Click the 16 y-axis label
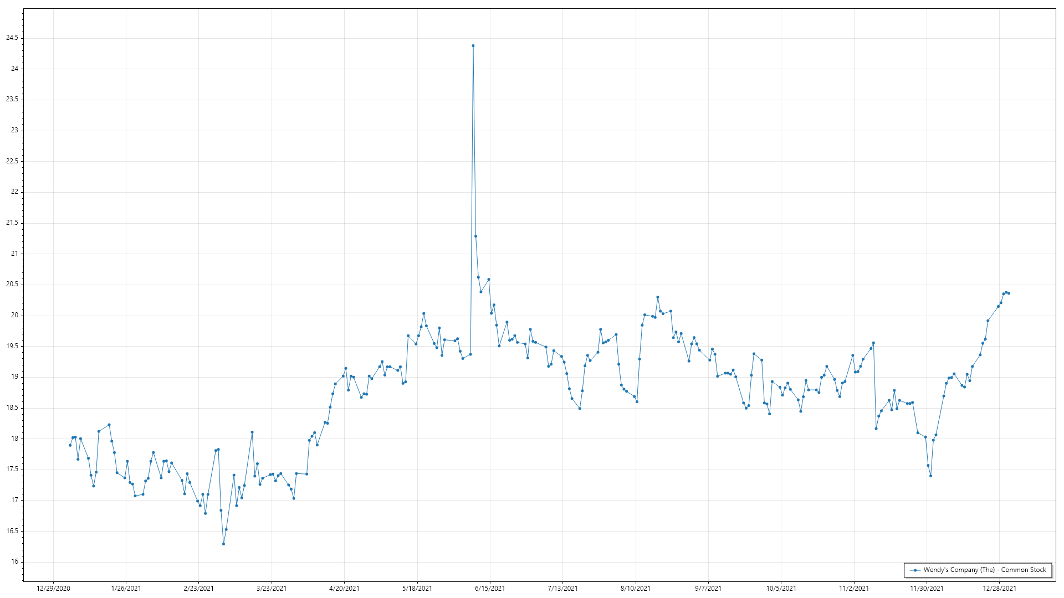Image resolution: width=1064 pixels, height=598 pixels. pos(14,561)
